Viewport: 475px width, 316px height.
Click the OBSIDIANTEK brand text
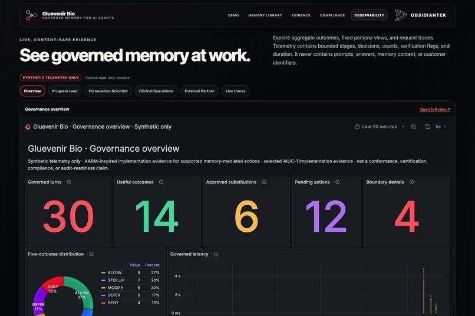click(428, 15)
